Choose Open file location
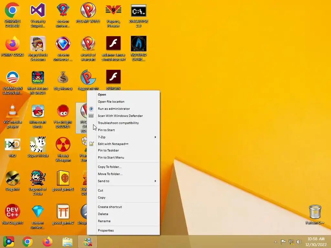Screen dimensions: 331x248 click(123, 102)
